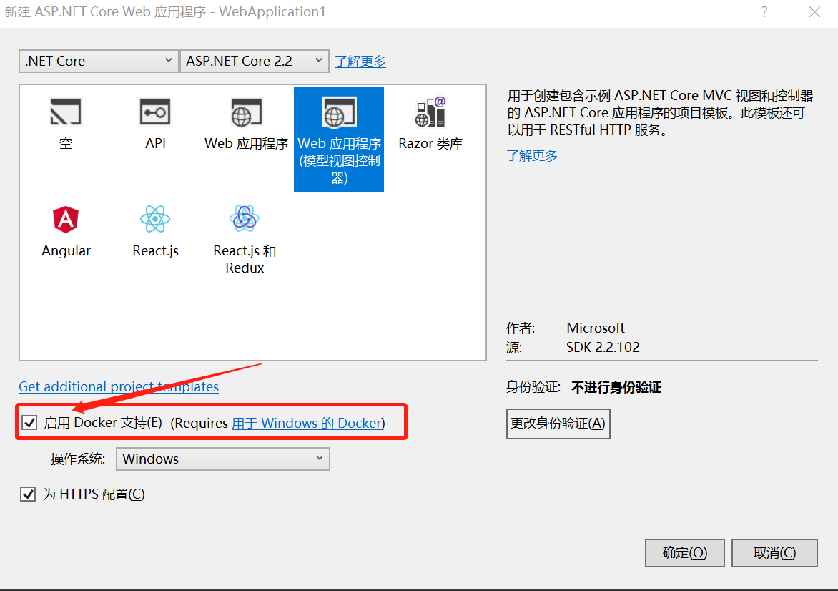Select the Empty (空) project template
This screenshot has width=838, height=591.
66,124
